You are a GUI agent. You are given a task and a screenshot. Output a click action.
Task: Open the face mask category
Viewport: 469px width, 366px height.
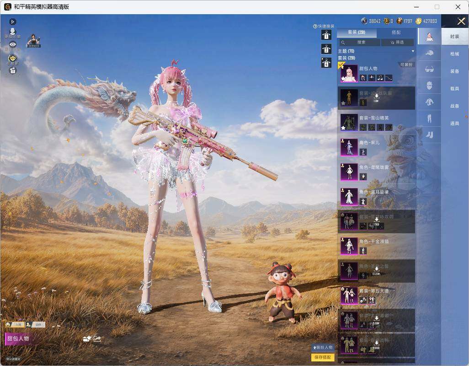429,86
